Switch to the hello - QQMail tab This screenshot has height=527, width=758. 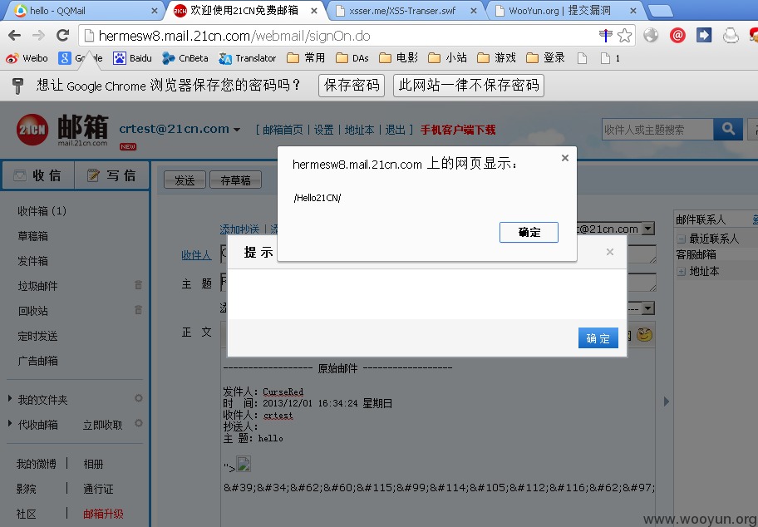tap(85, 11)
